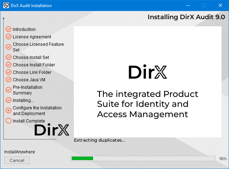This screenshot has width=229, height=169.
Task: Click the Installing DirX Audit 9.0 heading
Action: pyautogui.click(x=186, y=17)
